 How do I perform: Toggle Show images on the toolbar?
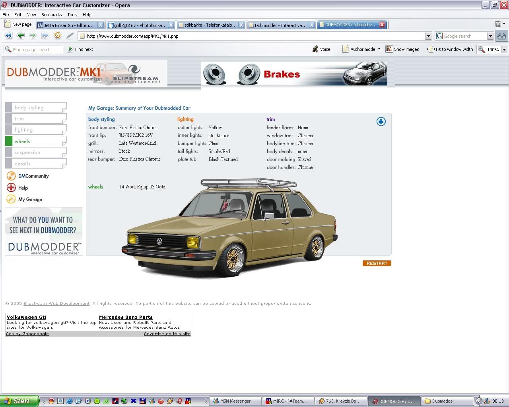[402, 49]
